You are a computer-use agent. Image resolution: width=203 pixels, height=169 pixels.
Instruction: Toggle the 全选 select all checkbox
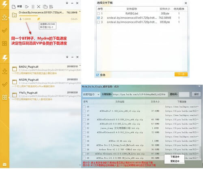pos(97,75)
